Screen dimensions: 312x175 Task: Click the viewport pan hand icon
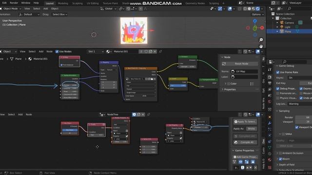(261, 46)
